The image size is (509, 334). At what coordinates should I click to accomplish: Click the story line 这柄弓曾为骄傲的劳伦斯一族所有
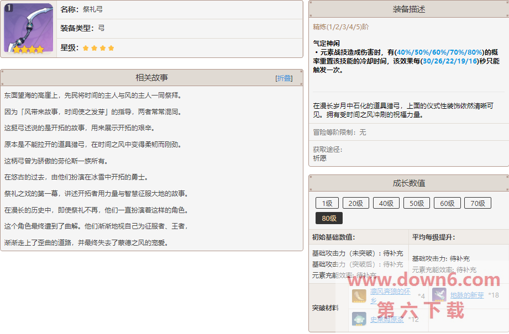click(x=57, y=161)
